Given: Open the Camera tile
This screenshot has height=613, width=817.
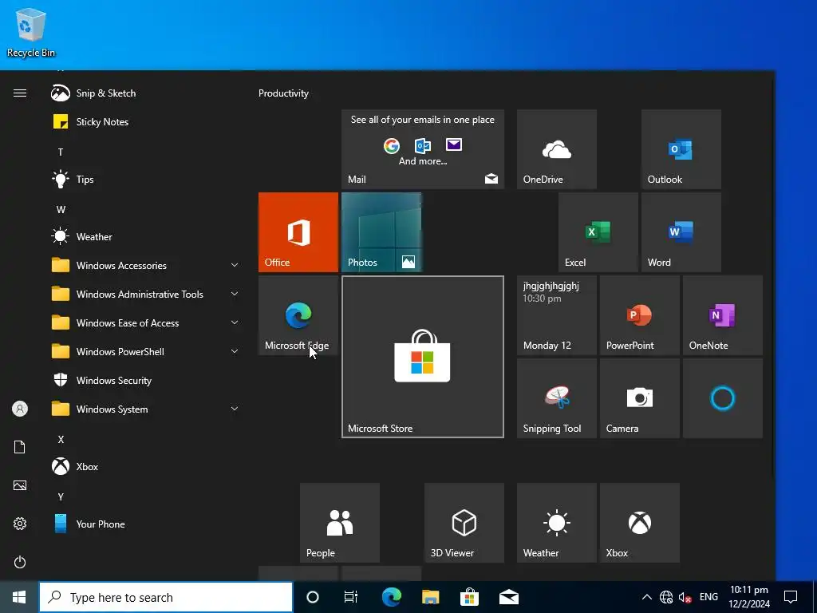Looking at the screenshot, I should [x=640, y=398].
